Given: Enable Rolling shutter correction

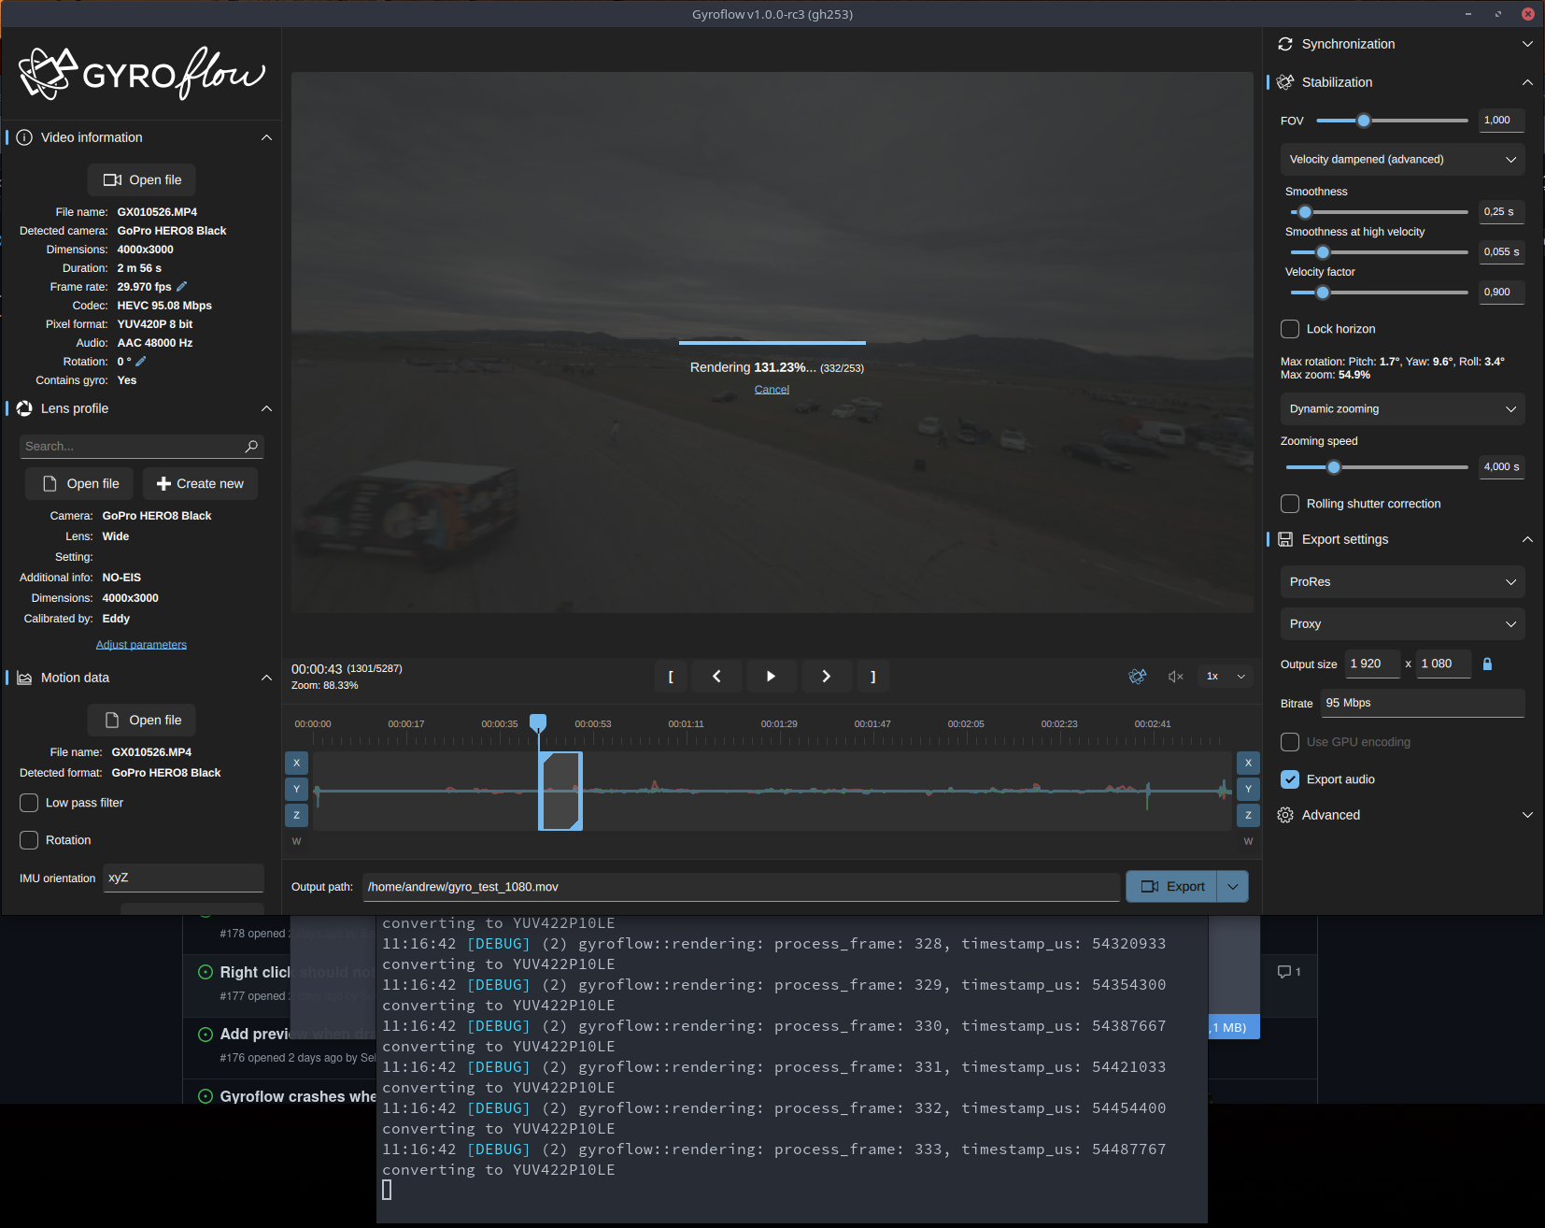Looking at the screenshot, I should click(x=1290, y=504).
